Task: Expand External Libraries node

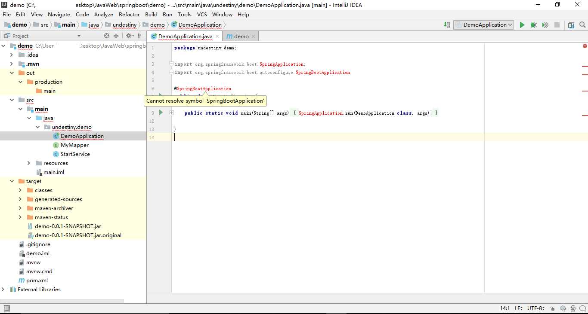Action: [3, 290]
